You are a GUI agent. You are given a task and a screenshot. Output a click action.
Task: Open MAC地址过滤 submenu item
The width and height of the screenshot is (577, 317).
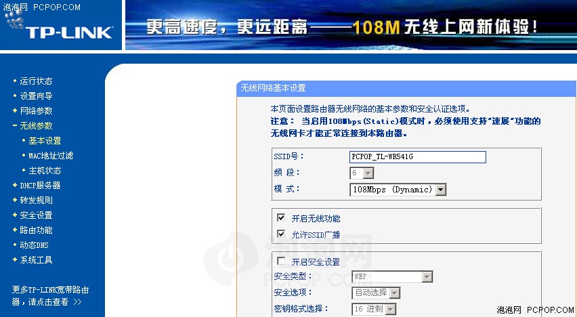tap(51, 156)
